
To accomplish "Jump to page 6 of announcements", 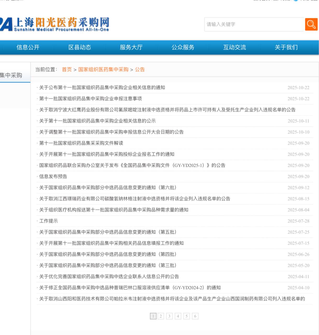I will [x=195, y=316].
